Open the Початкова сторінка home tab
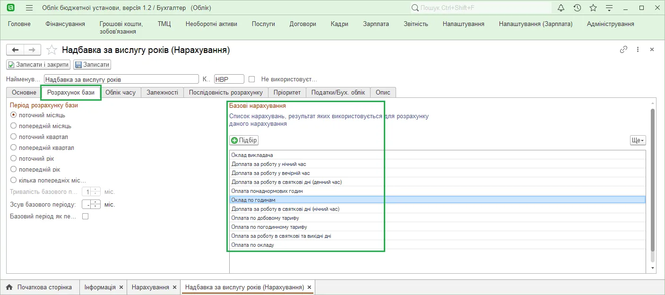This screenshot has width=665, height=295. click(x=39, y=287)
